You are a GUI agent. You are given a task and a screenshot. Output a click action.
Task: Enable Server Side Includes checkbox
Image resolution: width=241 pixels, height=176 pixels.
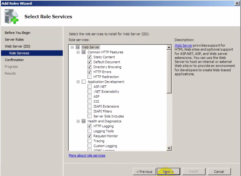point(90,116)
